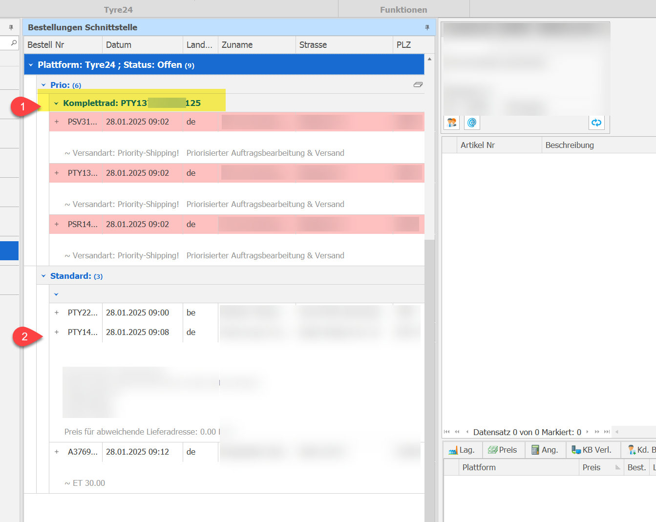656x522 pixels.
Task: Expand order PTY13... row details
Action: (57, 173)
